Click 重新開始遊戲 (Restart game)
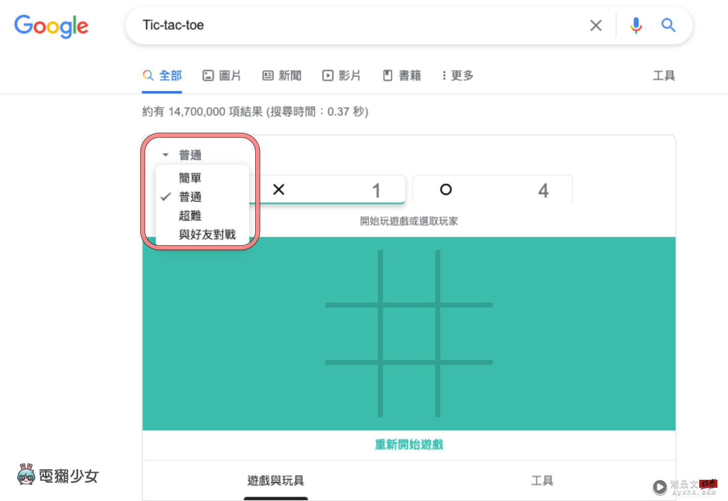 (409, 445)
